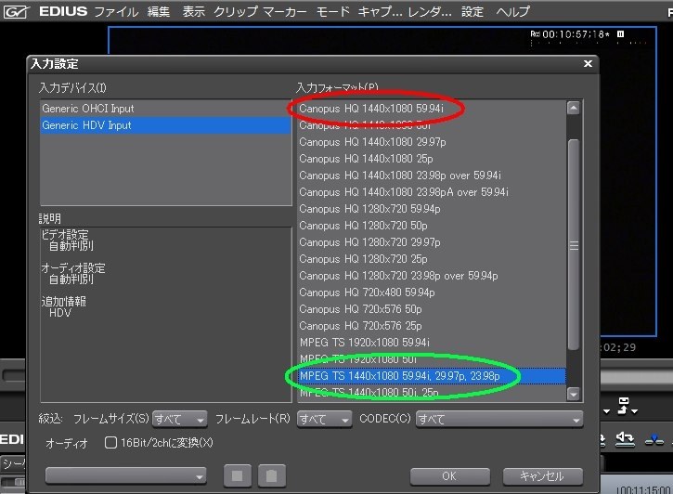The width and height of the screenshot is (673, 494).
Task: Open the クリップ menu
Action: click(236, 11)
